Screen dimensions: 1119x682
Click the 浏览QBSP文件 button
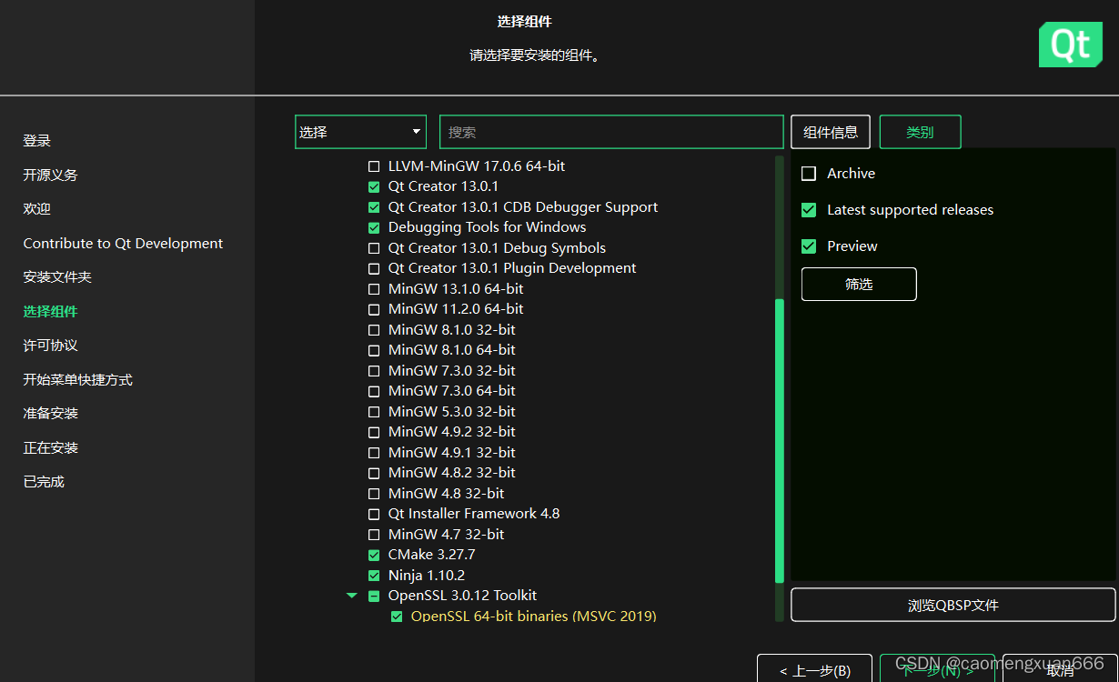tap(953, 605)
